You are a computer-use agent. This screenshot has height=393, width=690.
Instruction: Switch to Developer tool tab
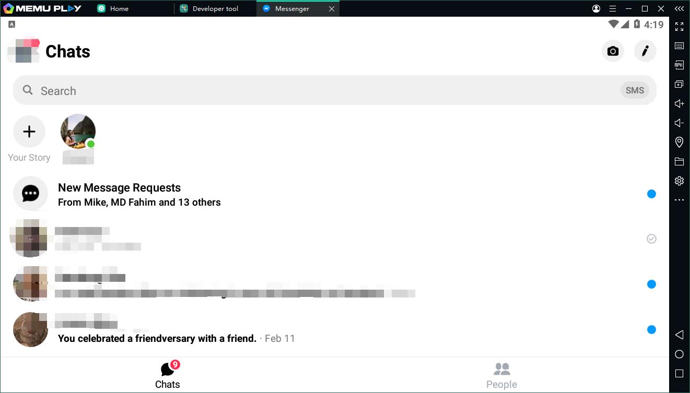tap(215, 8)
